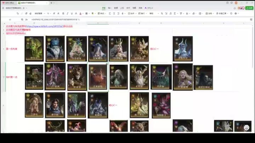This screenshot has height=143, width=255.
Task: Toggle Italic formatting
Action: (68, 13)
